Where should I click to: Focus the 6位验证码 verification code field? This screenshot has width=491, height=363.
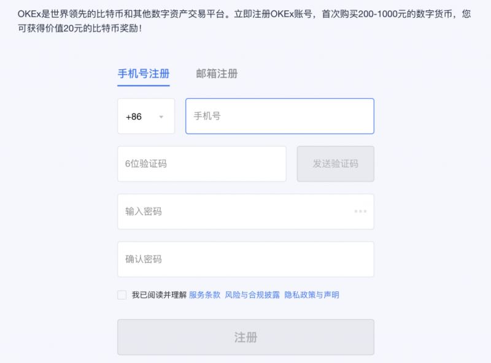point(203,164)
